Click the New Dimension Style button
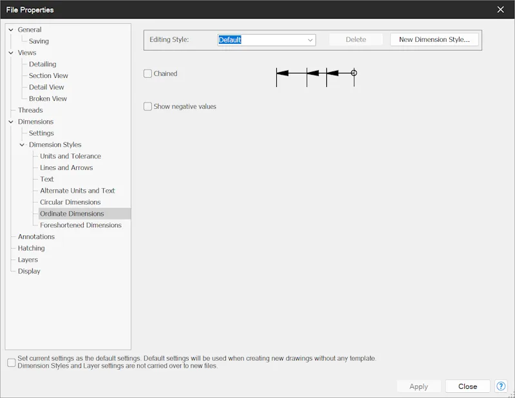The width and height of the screenshot is (515, 398). [434, 39]
